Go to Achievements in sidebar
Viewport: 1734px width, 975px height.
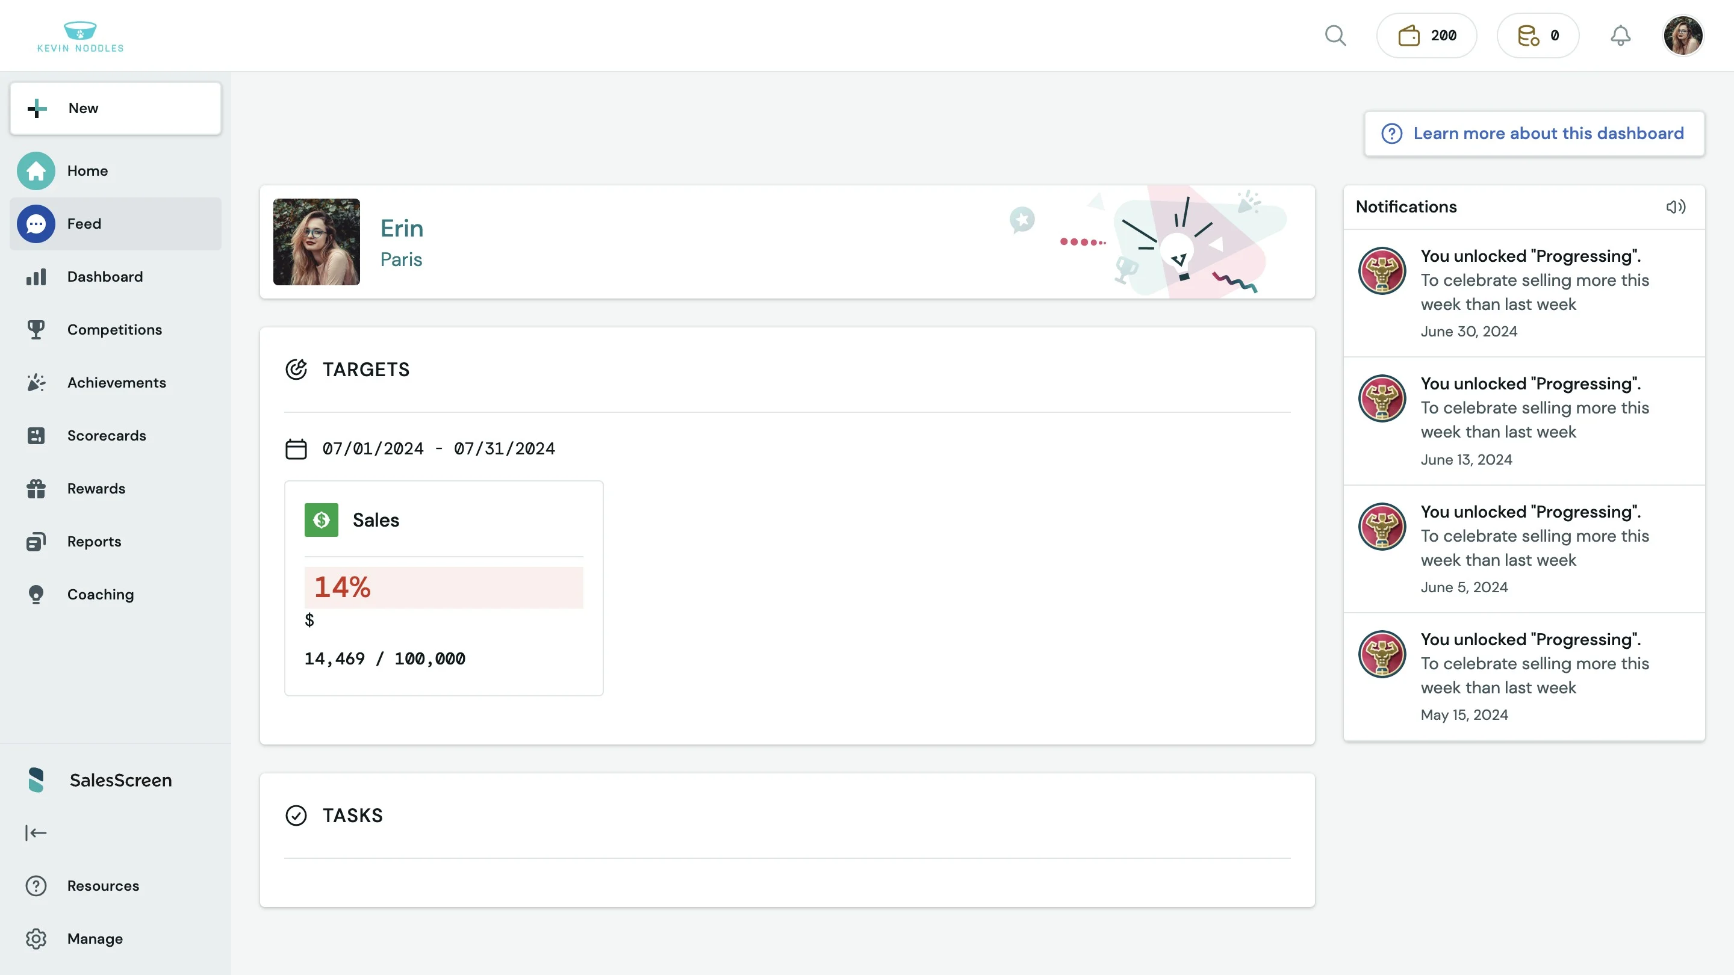click(116, 383)
